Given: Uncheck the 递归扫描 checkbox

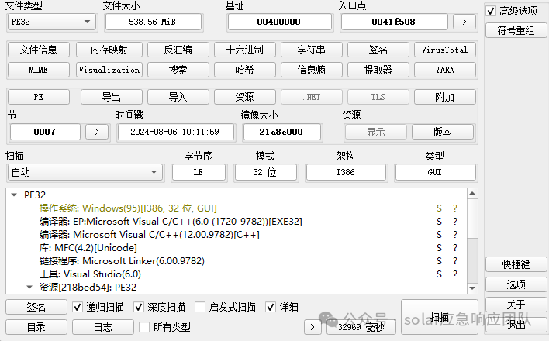Looking at the screenshot, I should click(78, 307).
